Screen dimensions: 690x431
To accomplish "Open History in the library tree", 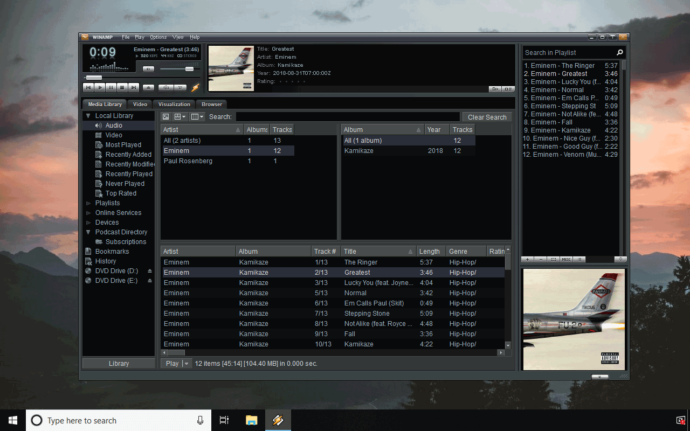I will coord(106,261).
